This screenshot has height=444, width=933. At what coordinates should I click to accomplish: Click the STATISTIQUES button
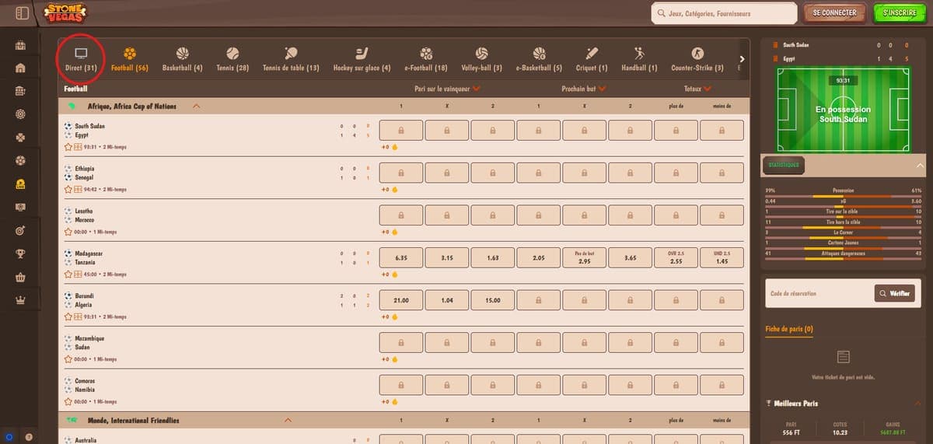[784, 166]
